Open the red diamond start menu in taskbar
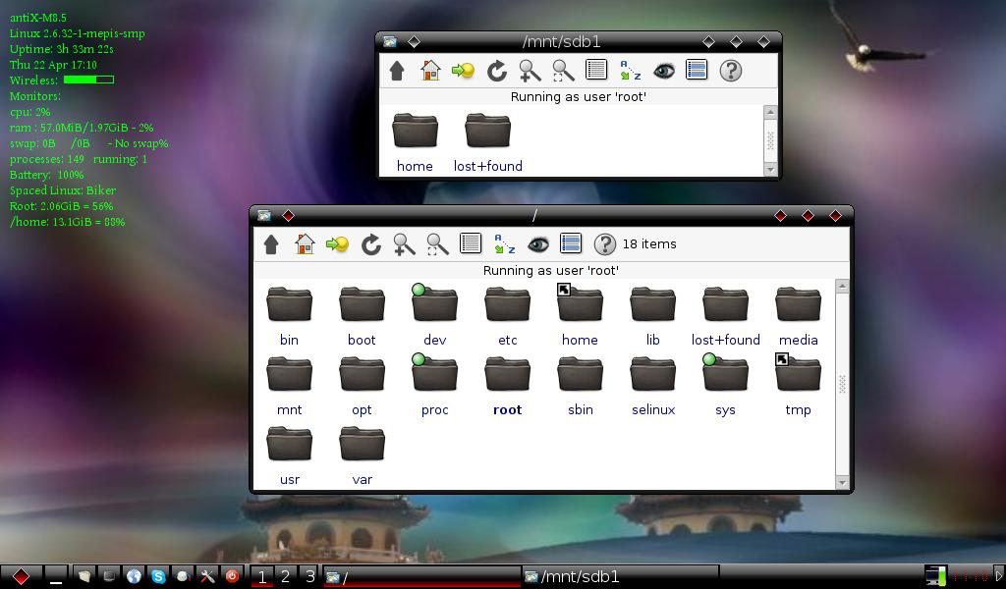 (22, 576)
